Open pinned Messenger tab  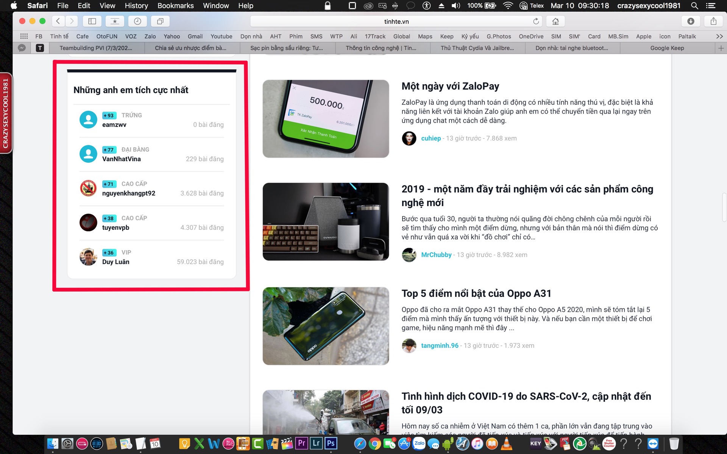[22, 48]
